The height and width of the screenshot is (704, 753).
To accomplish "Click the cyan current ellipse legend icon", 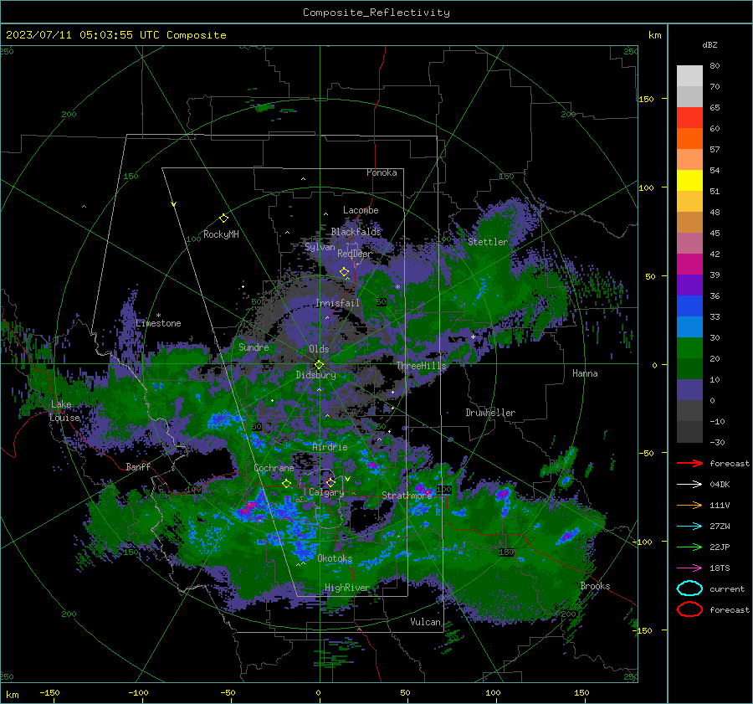I will [689, 588].
